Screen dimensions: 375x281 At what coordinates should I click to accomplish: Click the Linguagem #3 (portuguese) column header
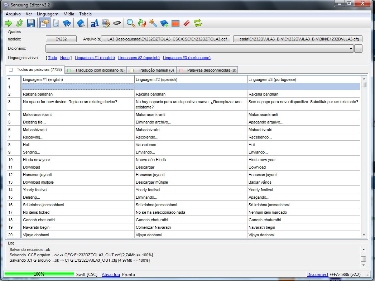[x=304, y=79]
